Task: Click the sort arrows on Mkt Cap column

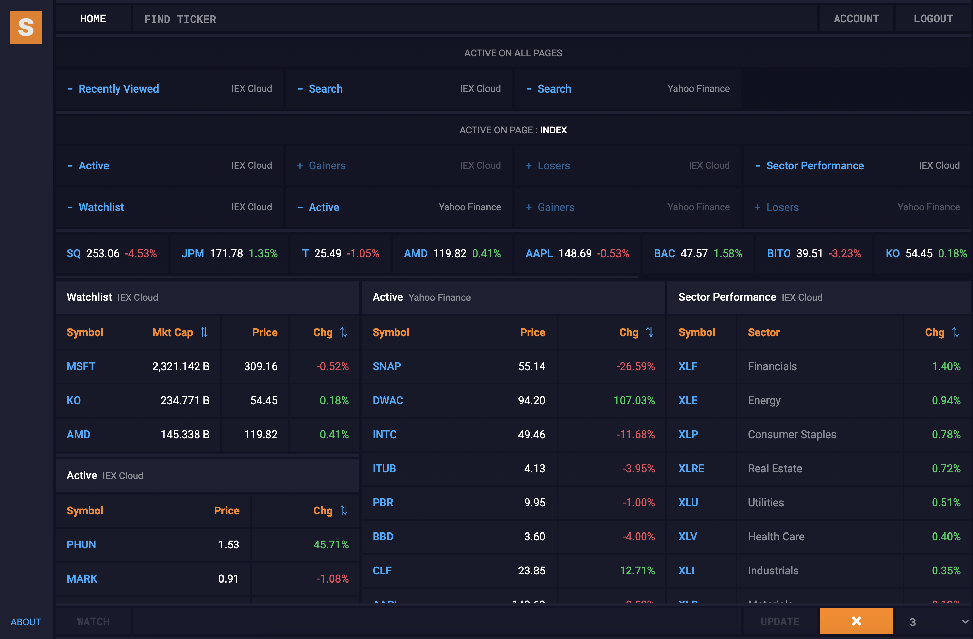Action: coord(204,332)
